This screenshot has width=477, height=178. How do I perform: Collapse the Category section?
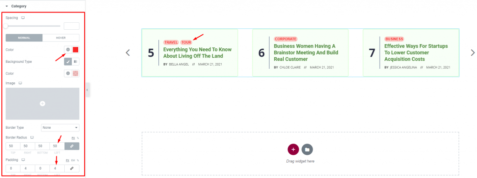click(x=7, y=6)
